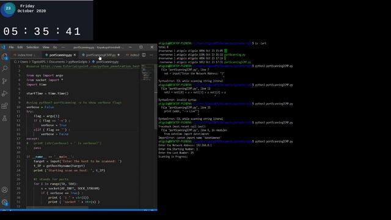Open the Selection menu
Viewport: 391px width, 220px height.
(32, 47)
